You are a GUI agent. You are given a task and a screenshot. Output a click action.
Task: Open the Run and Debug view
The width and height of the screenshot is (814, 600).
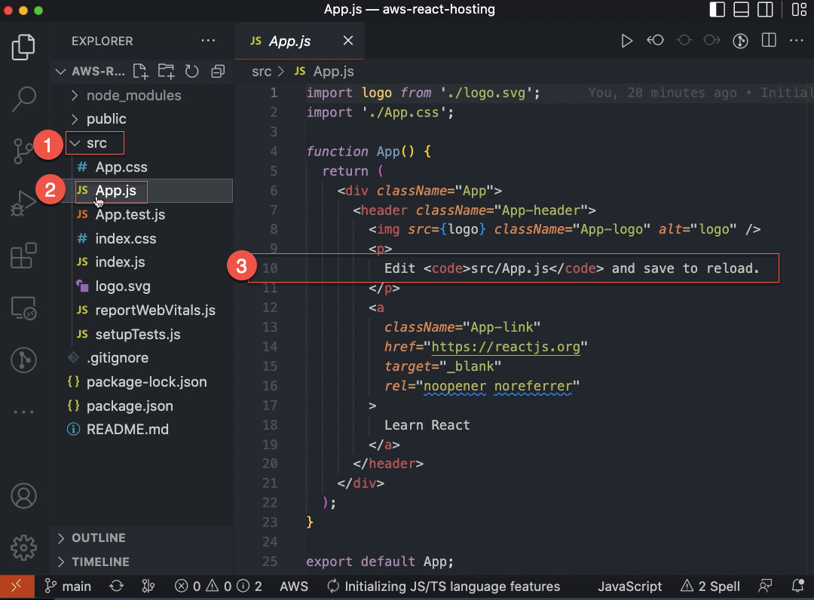[x=23, y=203]
